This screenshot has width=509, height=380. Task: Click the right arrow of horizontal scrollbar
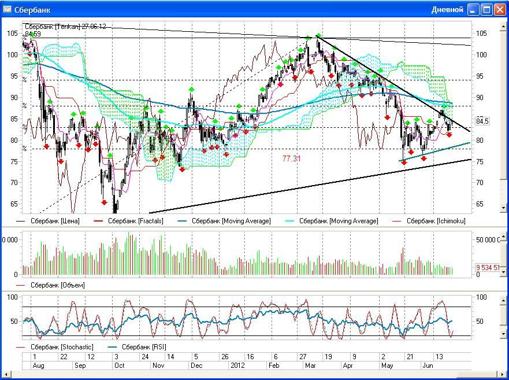[503, 374]
